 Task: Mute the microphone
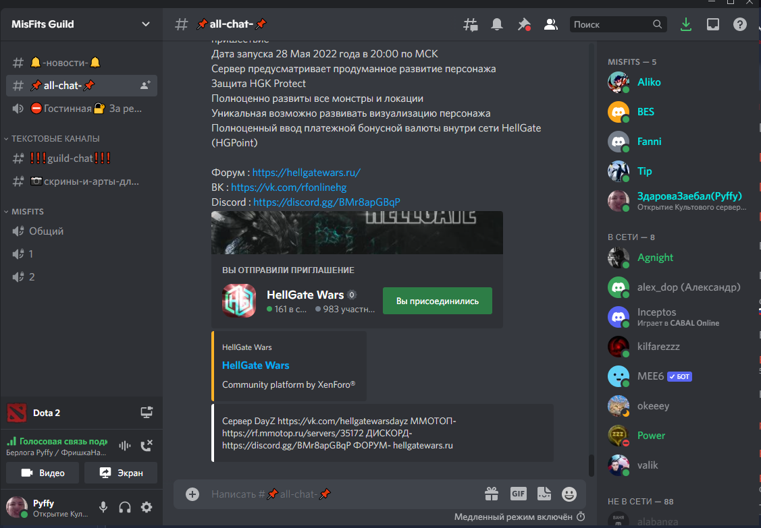pos(103,507)
